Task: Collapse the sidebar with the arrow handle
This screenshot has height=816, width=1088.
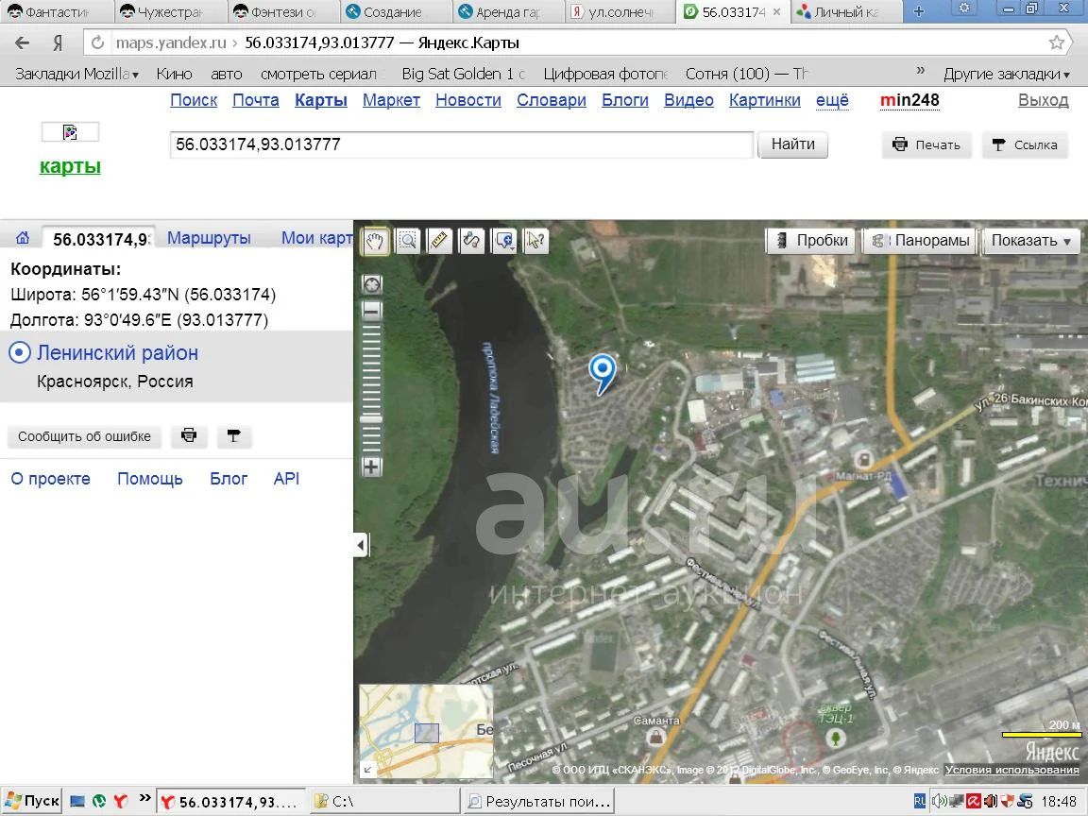Action: pyautogui.click(x=361, y=545)
